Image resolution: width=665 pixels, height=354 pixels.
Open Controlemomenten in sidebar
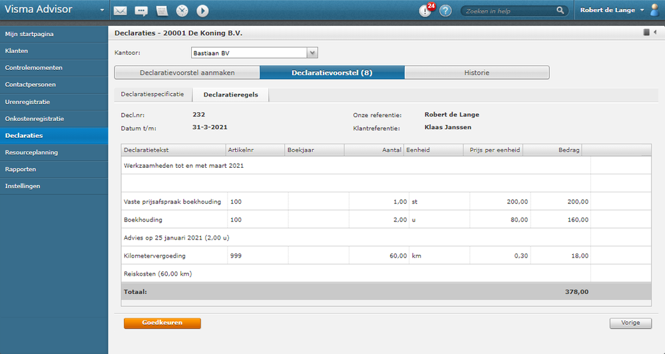[x=54, y=68]
